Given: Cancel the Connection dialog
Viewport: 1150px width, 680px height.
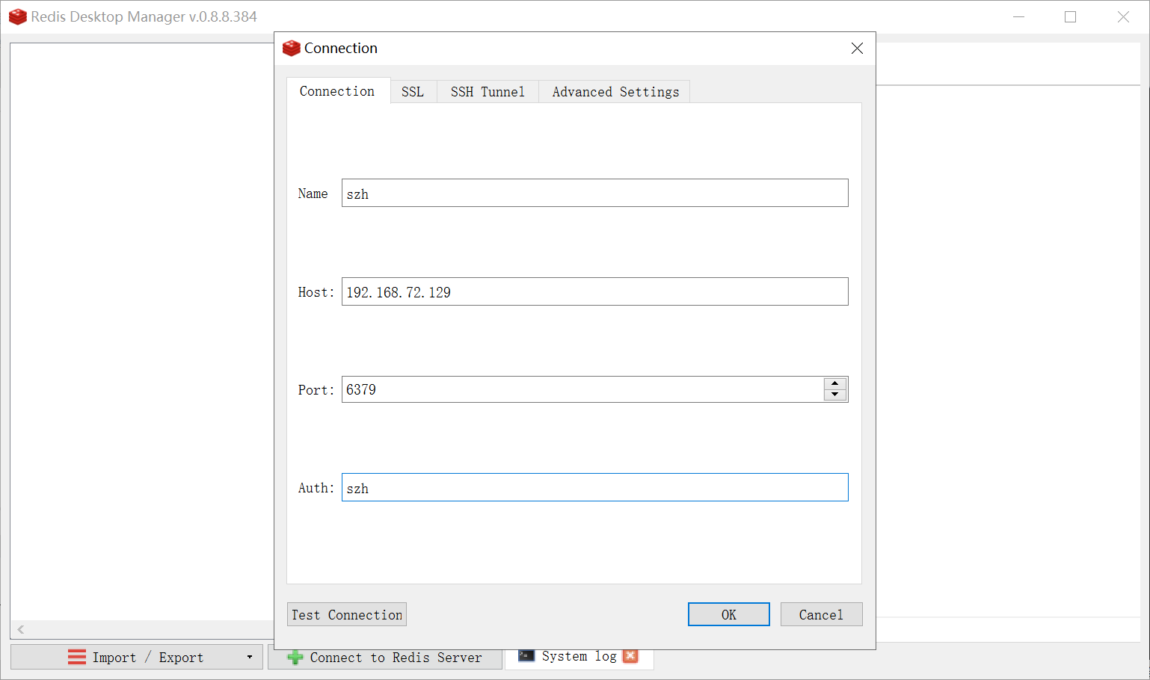Looking at the screenshot, I should coord(821,614).
